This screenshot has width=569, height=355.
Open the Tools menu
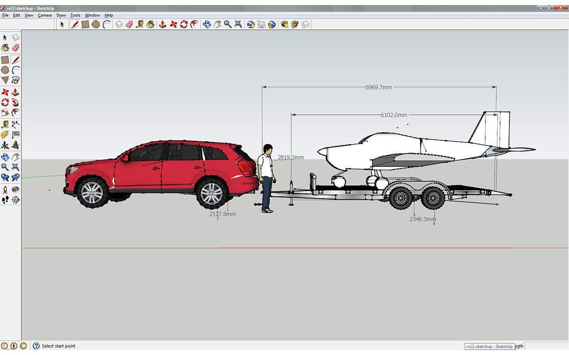click(76, 15)
